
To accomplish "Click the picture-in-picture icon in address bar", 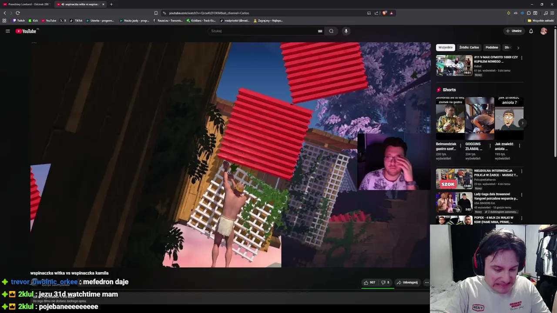I will click(x=369, y=13).
